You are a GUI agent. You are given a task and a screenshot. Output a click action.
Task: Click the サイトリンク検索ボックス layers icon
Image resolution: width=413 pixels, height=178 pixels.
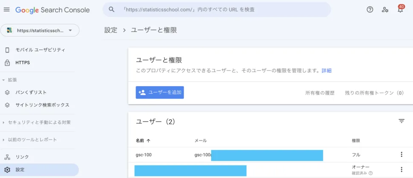[7, 105]
